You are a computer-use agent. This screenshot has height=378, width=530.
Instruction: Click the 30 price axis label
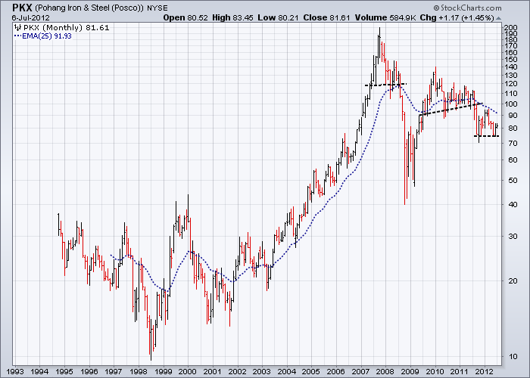coord(513,236)
